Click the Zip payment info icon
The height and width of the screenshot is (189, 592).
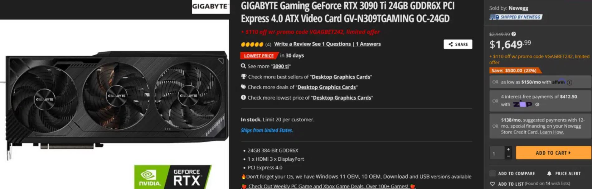(537, 105)
